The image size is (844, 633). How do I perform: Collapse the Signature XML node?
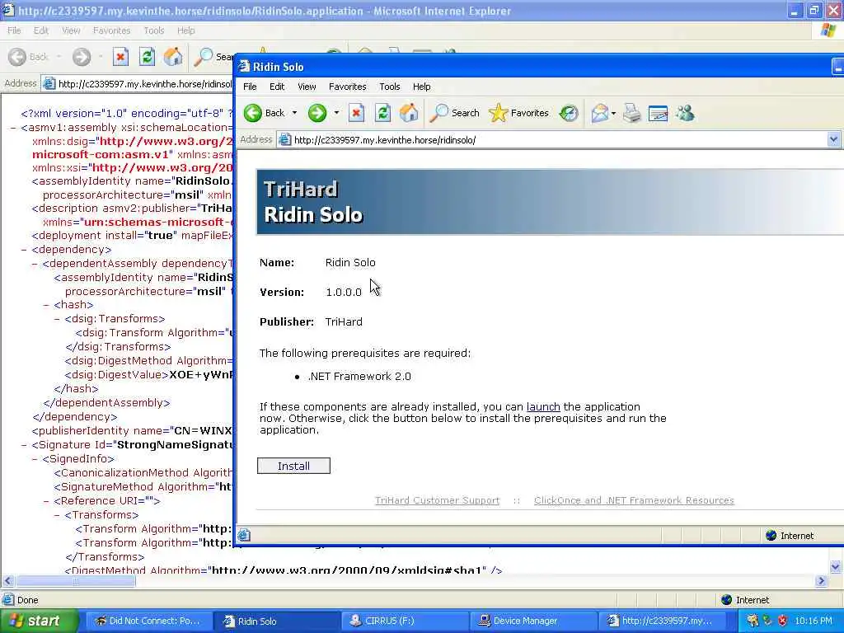coord(24,445)
